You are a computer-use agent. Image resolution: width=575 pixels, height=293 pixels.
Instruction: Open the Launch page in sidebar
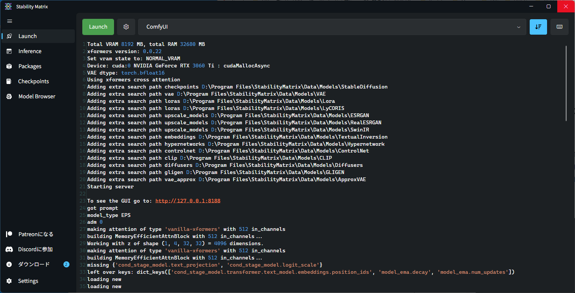point(38,36)
